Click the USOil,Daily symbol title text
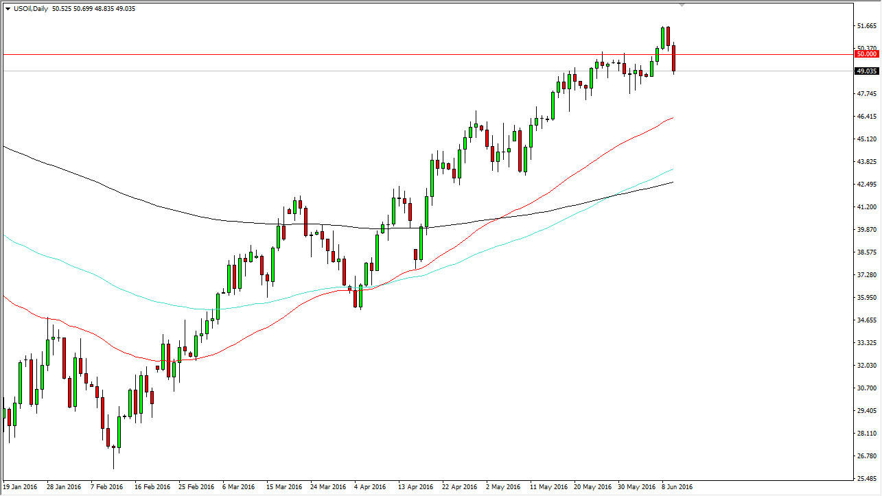 (x=31, y=9)
